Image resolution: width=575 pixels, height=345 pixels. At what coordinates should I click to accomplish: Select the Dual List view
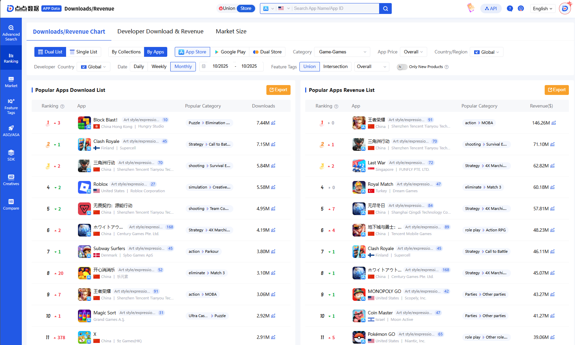click(50, 52)
